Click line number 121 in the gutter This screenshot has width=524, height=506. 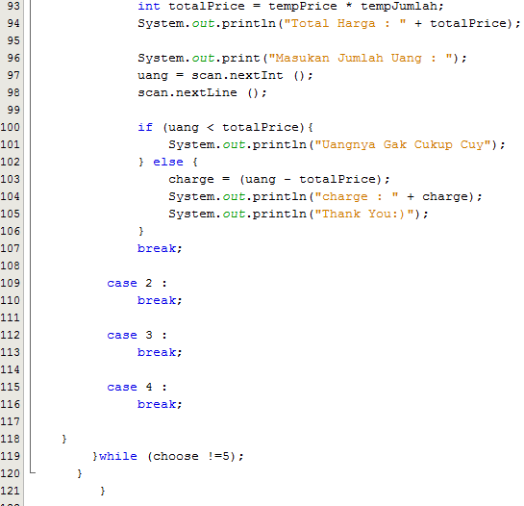(x=10, y=492)
